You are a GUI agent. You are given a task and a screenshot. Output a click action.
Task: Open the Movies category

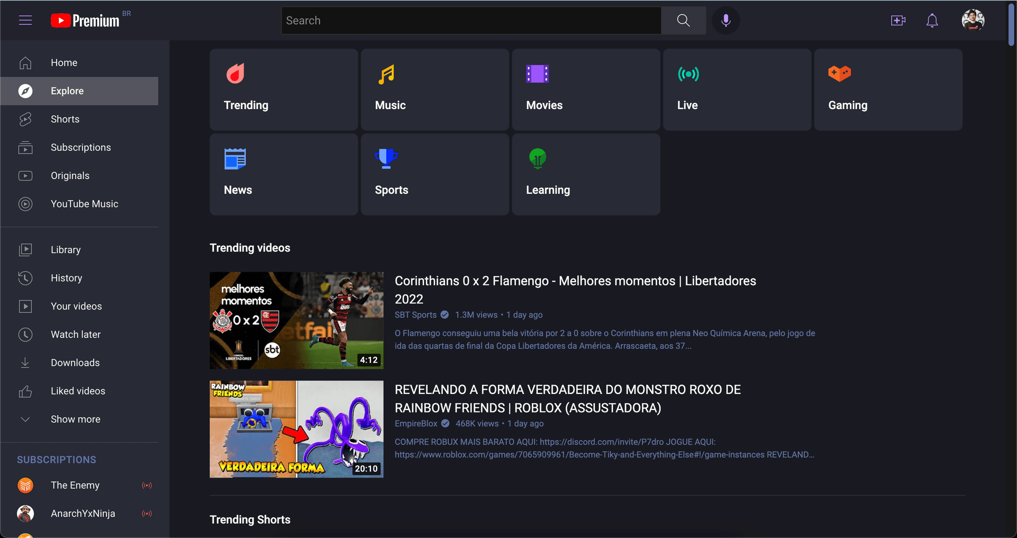pos(537,74)
